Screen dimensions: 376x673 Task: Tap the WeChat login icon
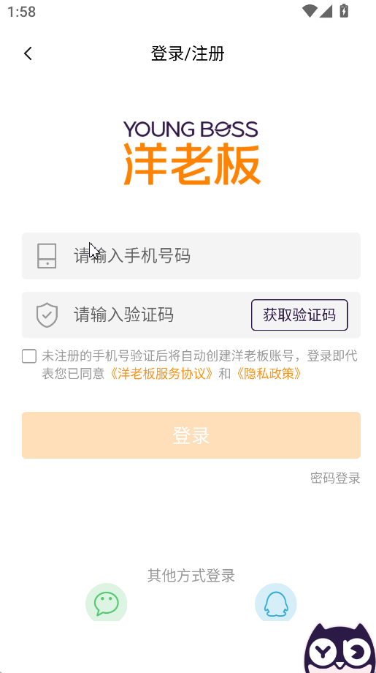pyautogui.click(x=106, y=602)
